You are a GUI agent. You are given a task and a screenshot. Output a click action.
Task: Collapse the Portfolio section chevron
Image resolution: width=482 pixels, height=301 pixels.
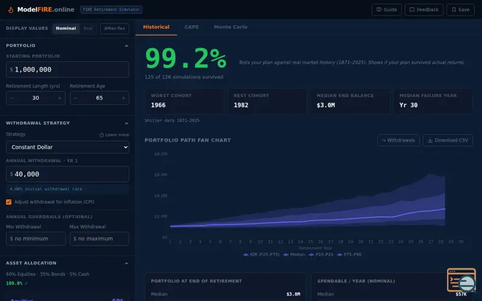point(127,46)
